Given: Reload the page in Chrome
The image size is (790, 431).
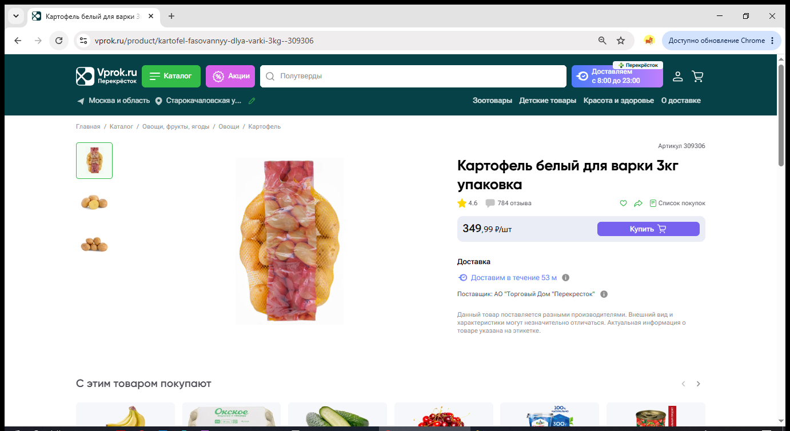Looking at the screenshot, I should coord(58,41).
